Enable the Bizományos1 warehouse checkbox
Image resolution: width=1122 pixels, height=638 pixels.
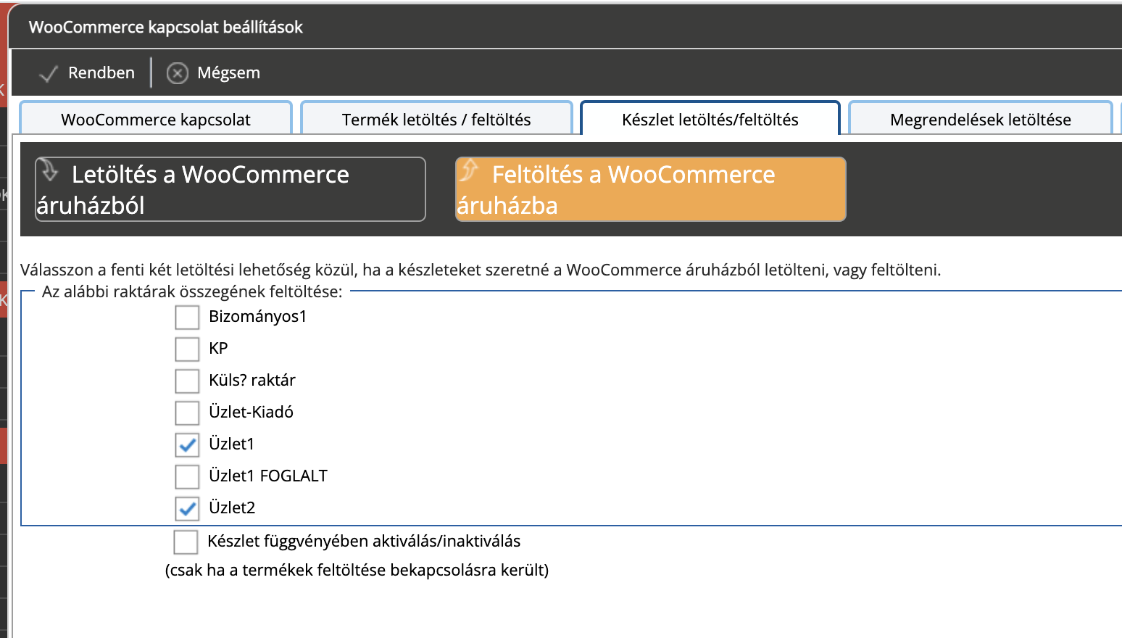pyautogui.click(x=187, y=317)
